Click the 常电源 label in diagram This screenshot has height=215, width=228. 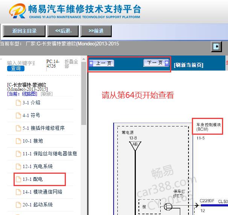click(x=128, y=132)
